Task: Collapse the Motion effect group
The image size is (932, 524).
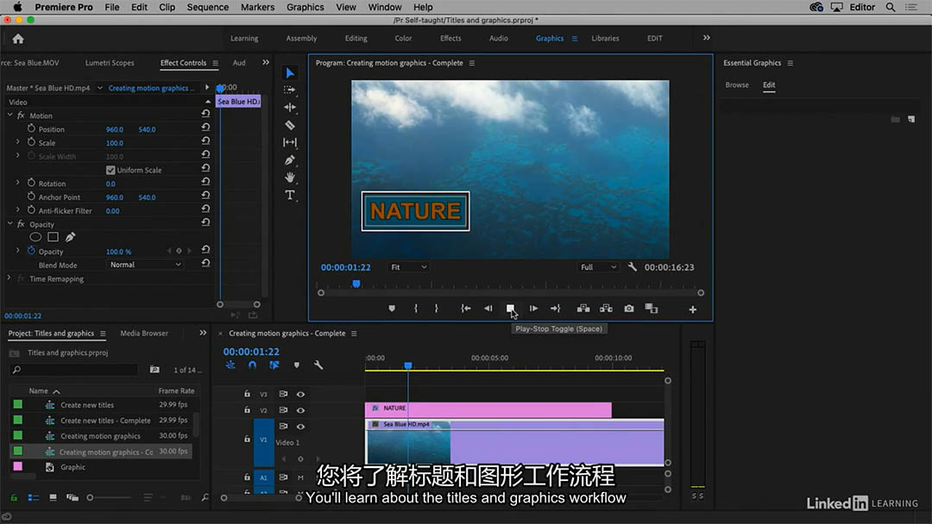Action: click(x=10, y=115)
